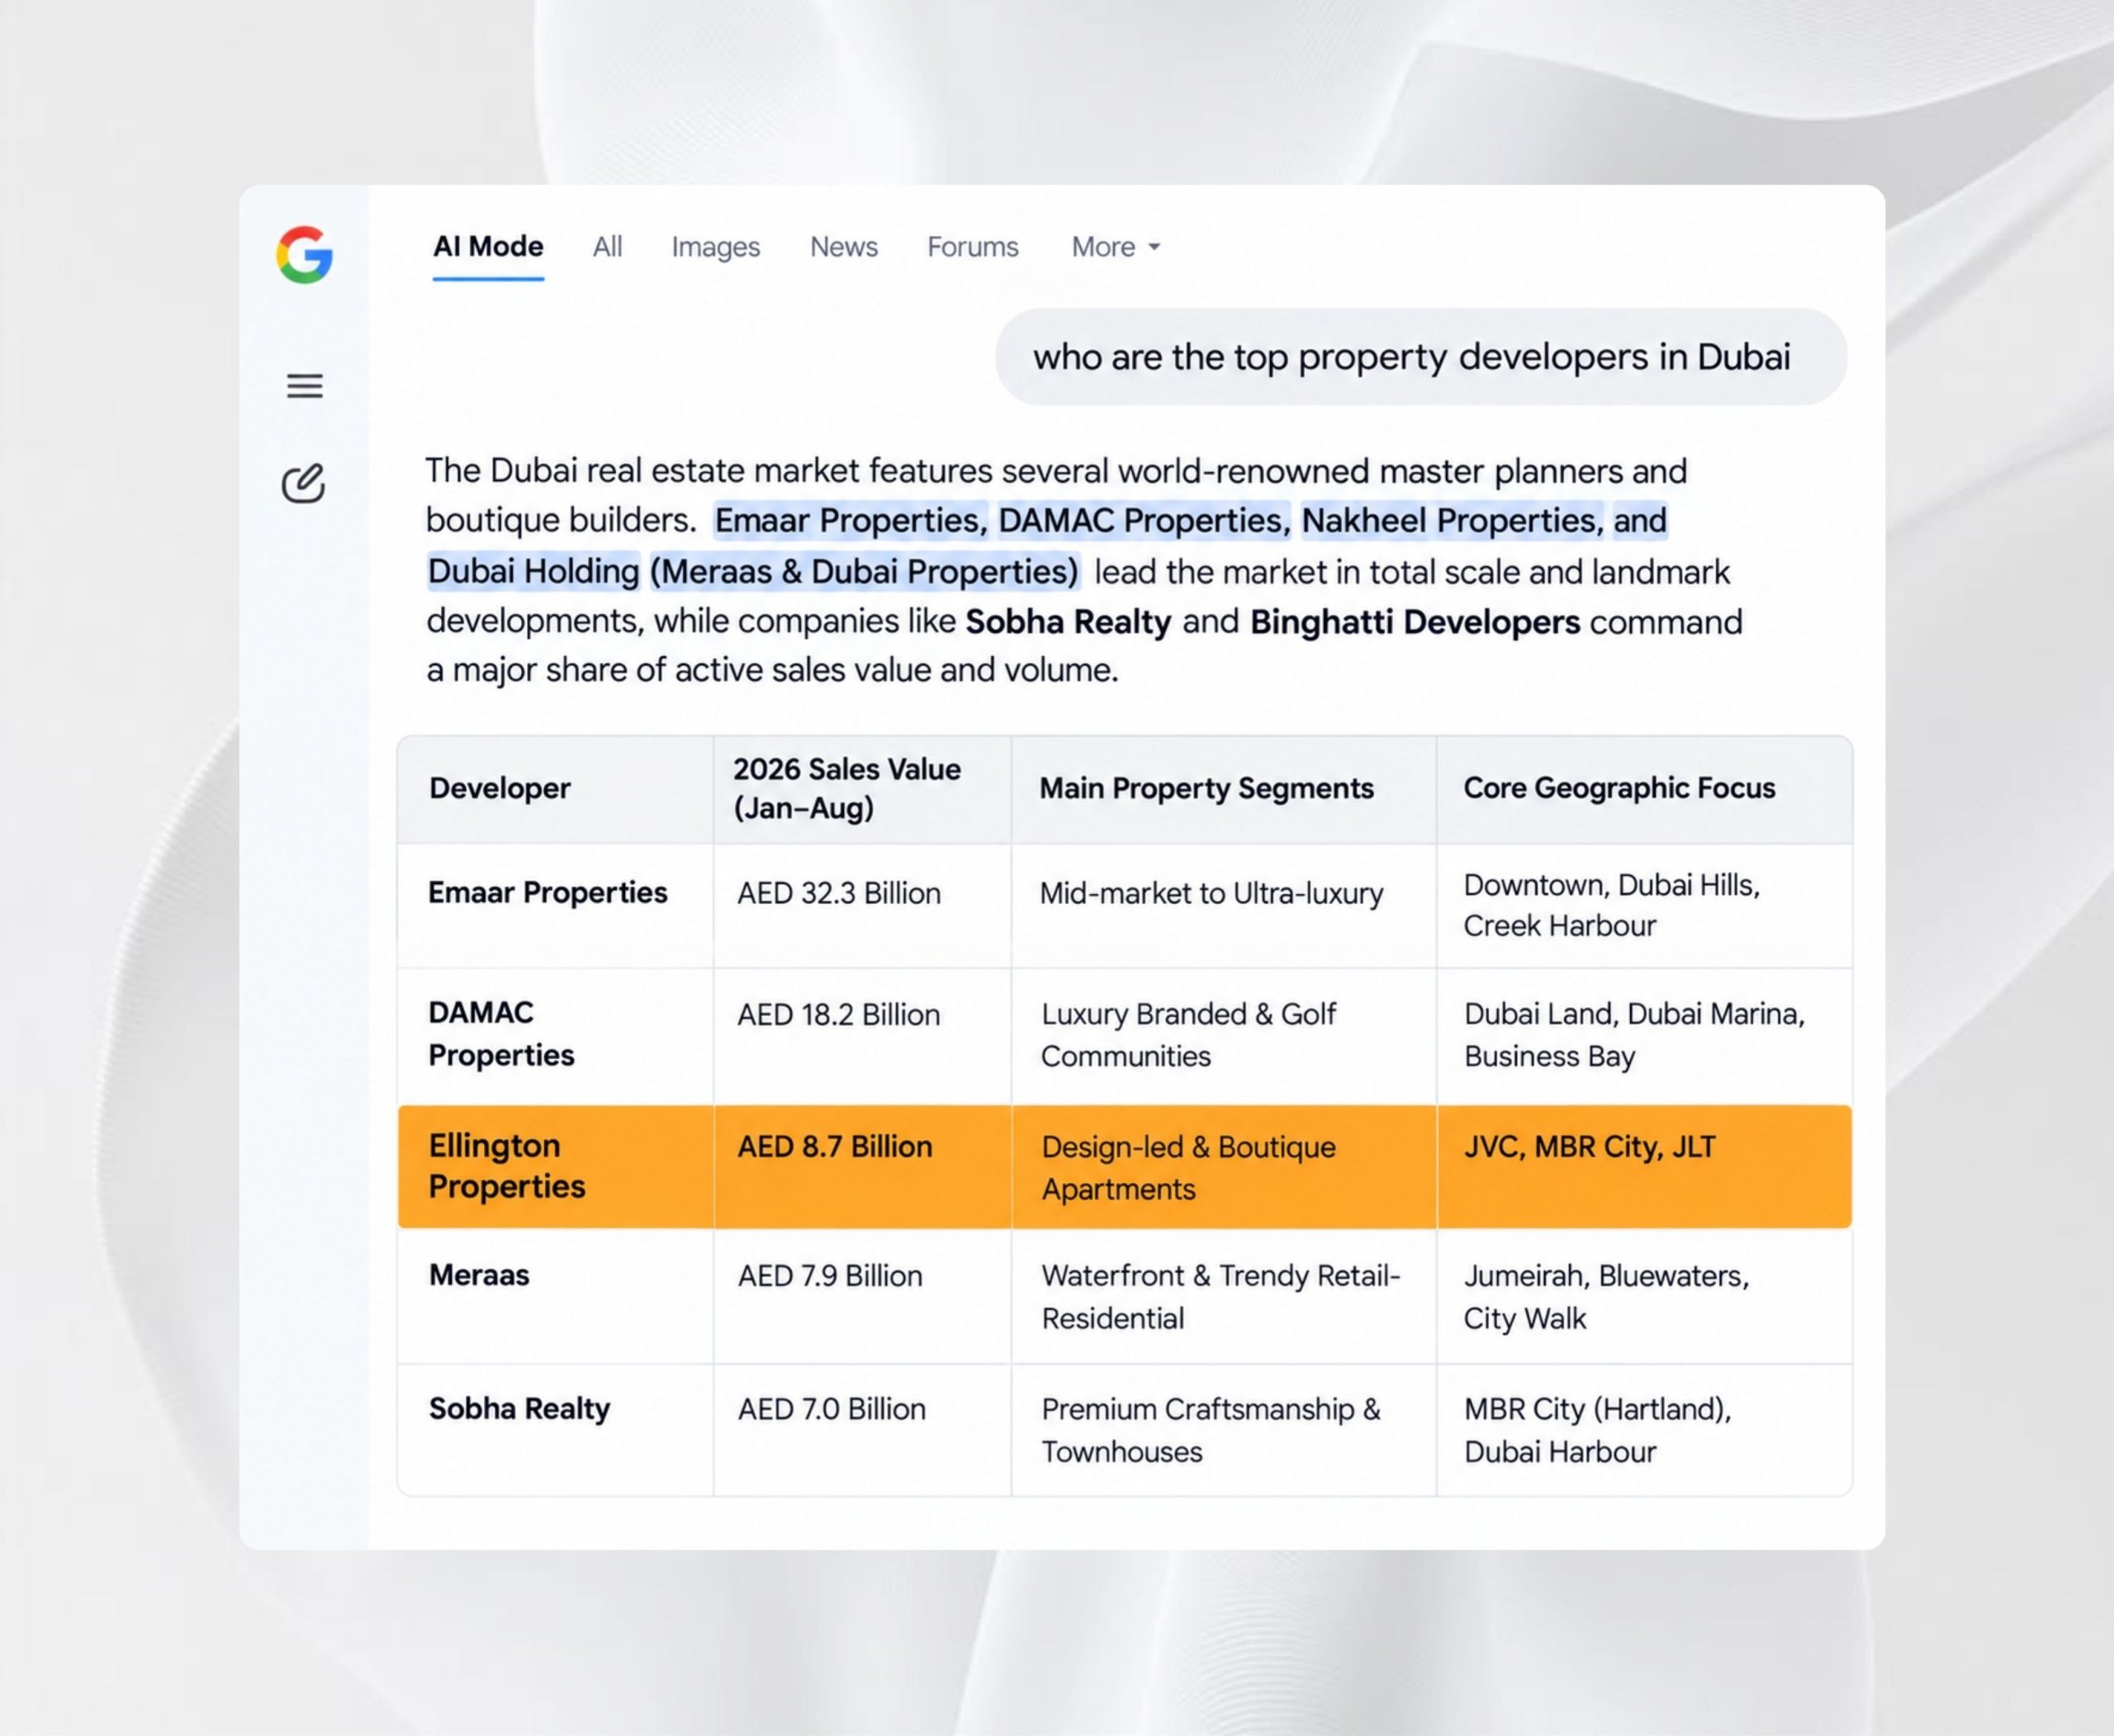Click highlighted Dubai Holding text
2114x1736 pixels.
pyautogui.click(x=533, y=571)
